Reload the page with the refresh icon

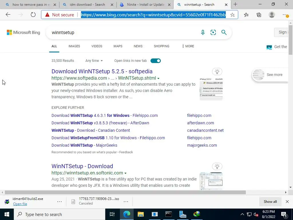click(33, 15)
